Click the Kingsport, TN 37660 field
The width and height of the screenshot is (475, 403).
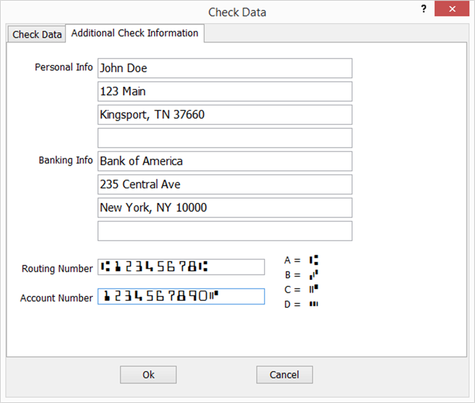[x=225, y=115]
